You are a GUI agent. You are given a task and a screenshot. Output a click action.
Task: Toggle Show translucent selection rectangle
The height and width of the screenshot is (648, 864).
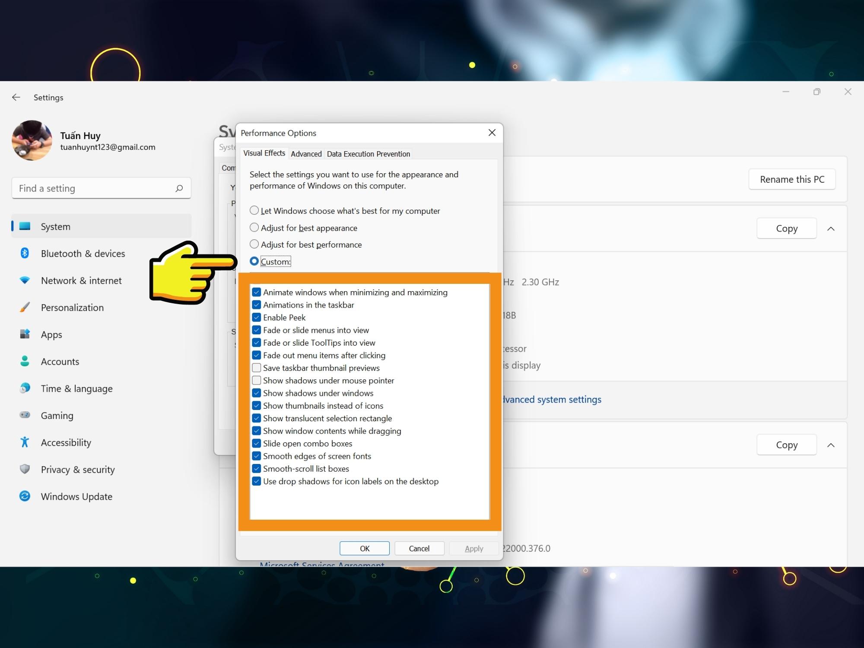(257, 418)
